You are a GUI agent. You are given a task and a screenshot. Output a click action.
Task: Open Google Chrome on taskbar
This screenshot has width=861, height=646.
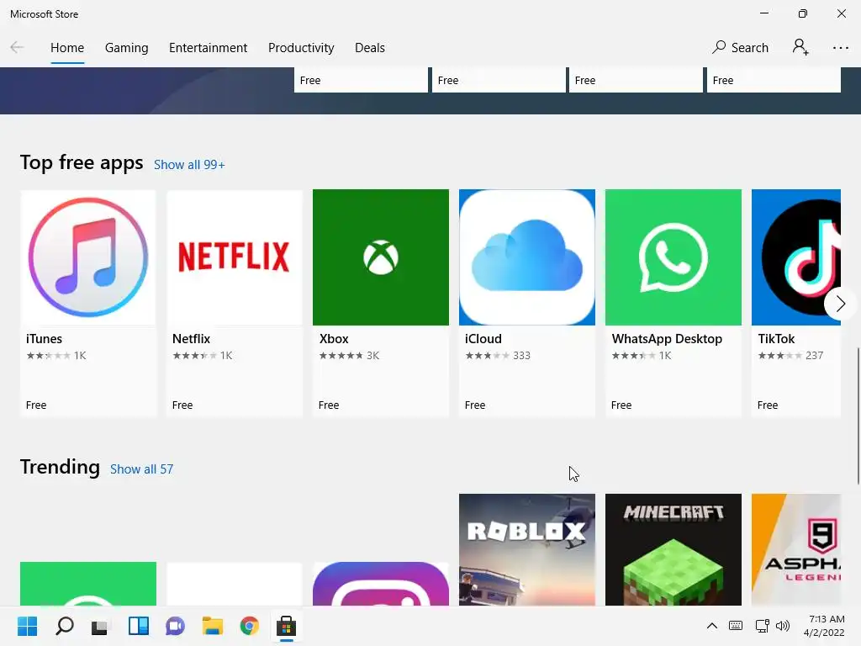[249, 626]
